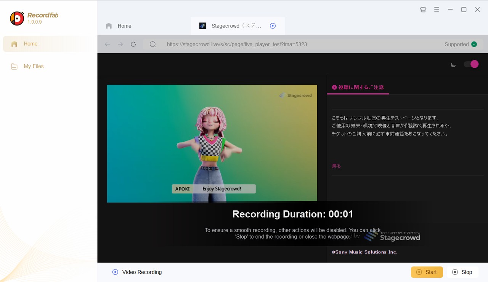Click the Sony Music Solutions Inc. copyright text

(x=364, y=252)
